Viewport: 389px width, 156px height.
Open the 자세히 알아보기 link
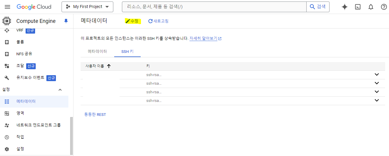[x=203, y=39]
